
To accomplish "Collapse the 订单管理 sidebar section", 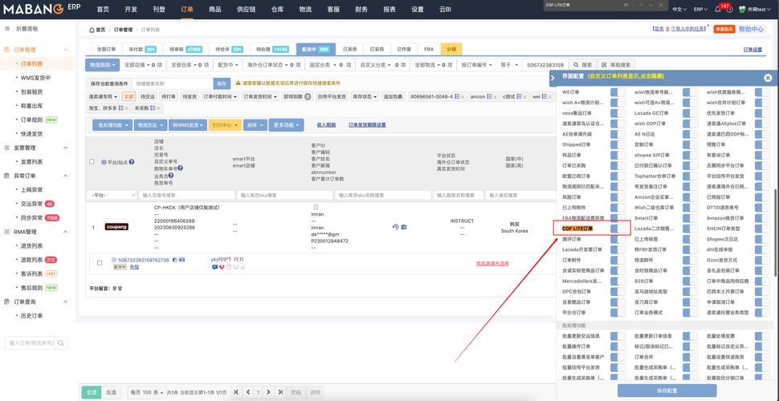I will pos(65,50).
